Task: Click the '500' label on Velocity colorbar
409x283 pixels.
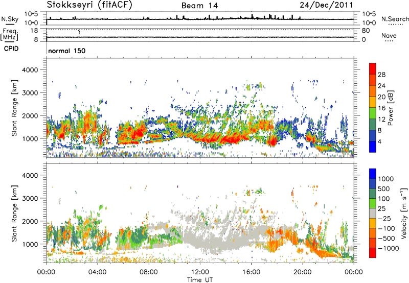Action: (384, 188)
